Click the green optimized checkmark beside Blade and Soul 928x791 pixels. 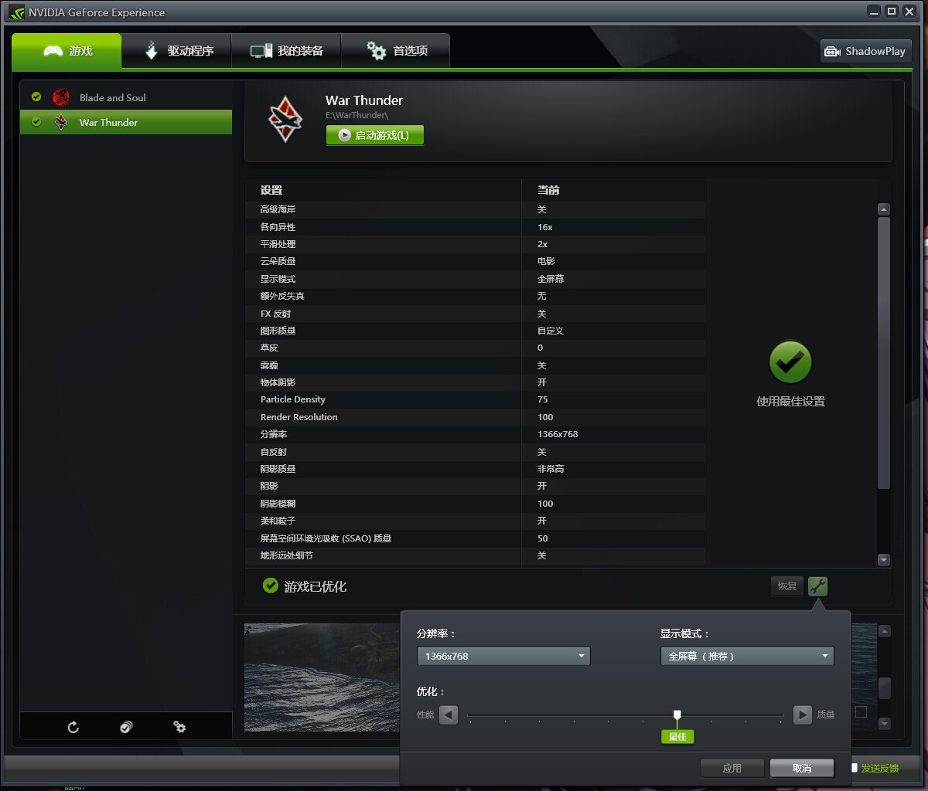pyautogui.click(x=36, y=97)
